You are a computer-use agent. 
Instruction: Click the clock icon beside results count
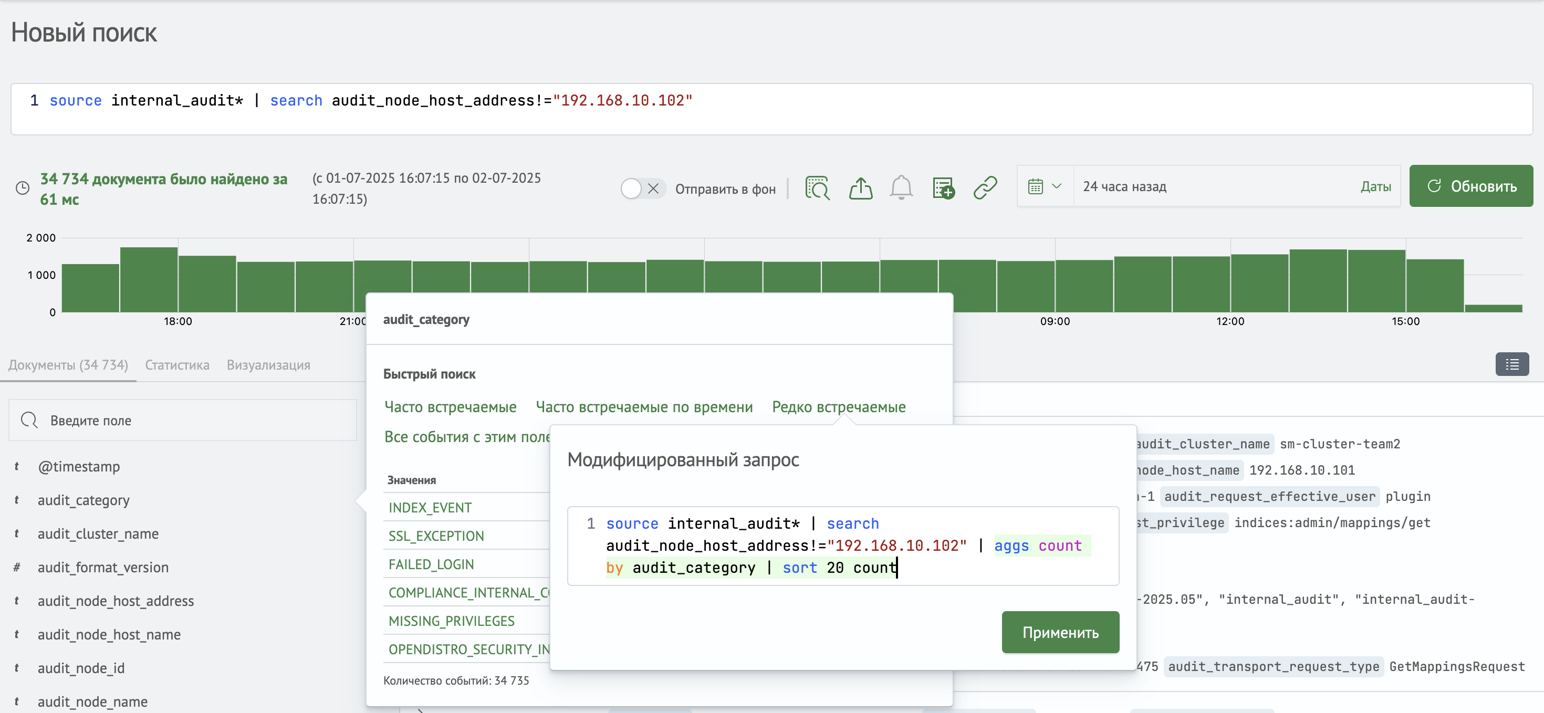[x=22, y=188]
